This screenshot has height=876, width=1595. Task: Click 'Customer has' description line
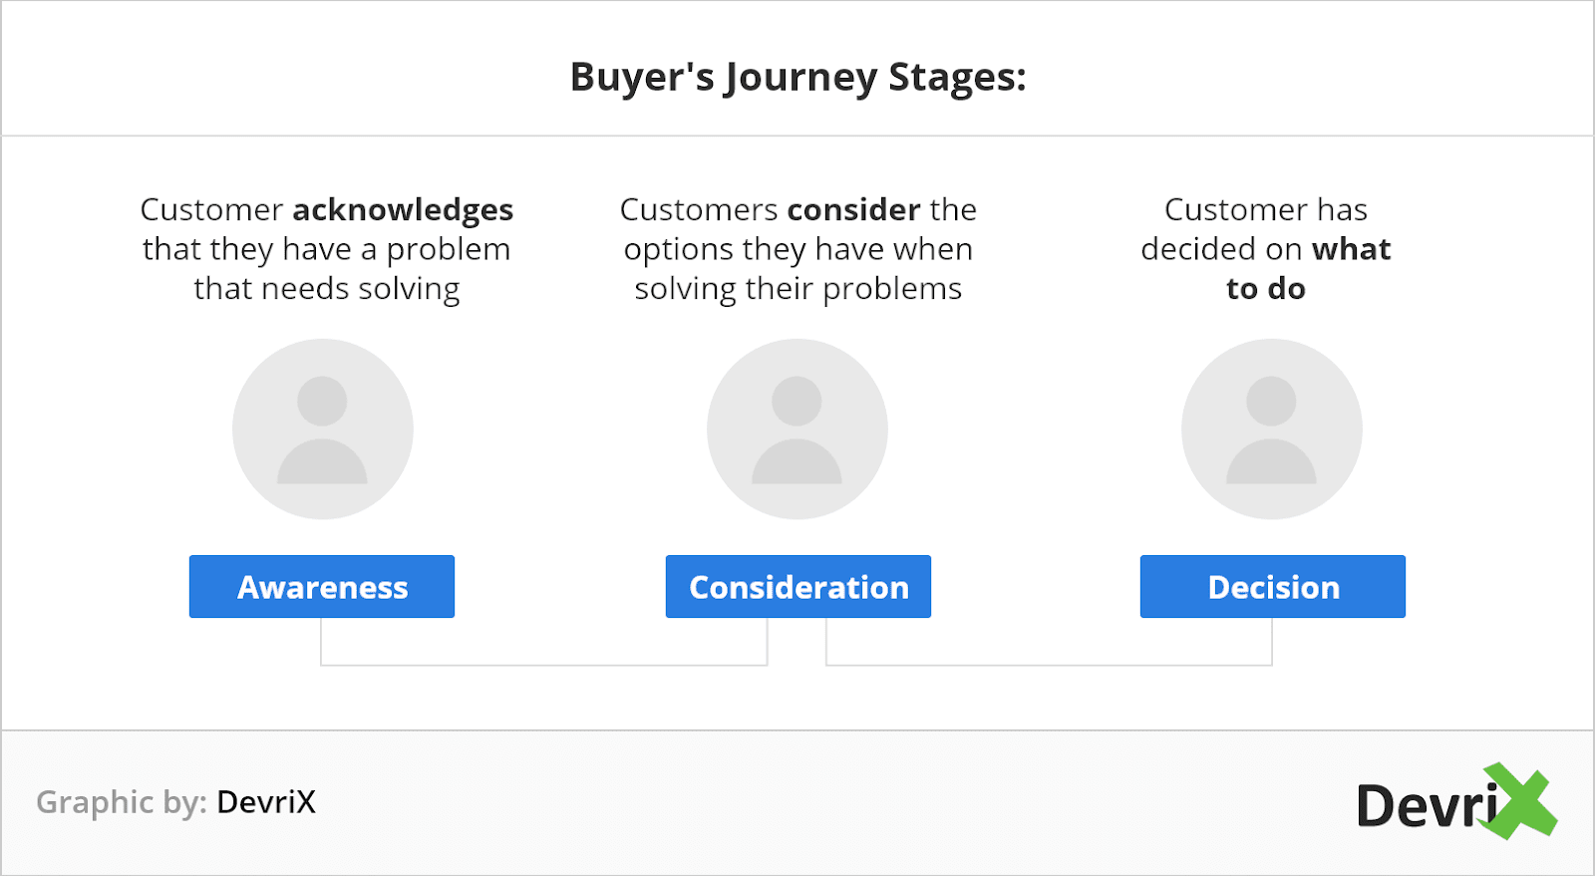[1266, 209]
